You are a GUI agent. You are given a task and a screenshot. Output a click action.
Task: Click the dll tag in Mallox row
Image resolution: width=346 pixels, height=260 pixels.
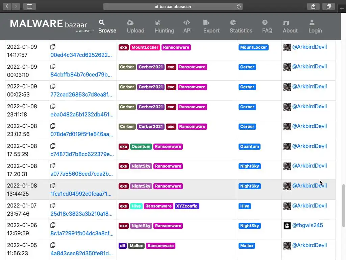123,246
